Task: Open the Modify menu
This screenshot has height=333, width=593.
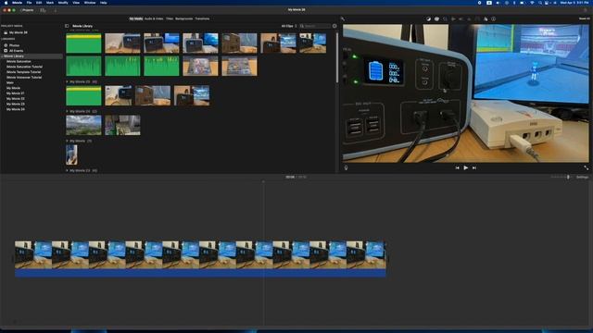Action: 63,3
